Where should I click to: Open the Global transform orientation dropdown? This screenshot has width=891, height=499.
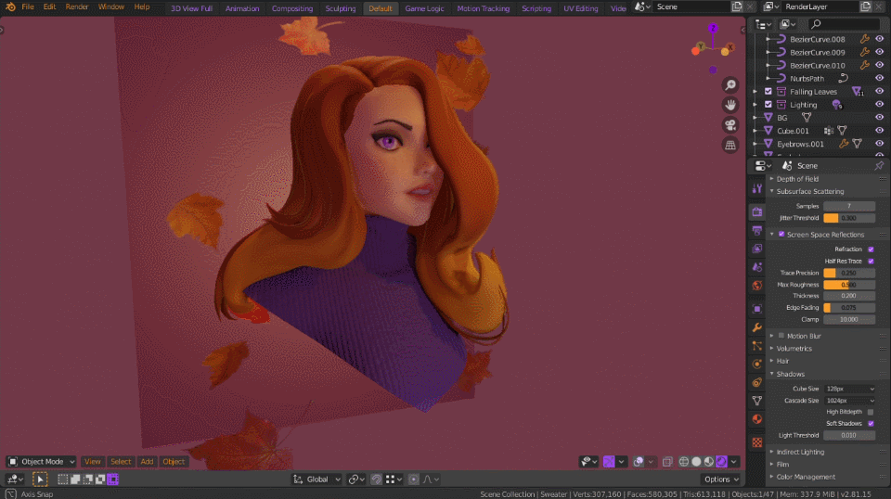[317, 480]
